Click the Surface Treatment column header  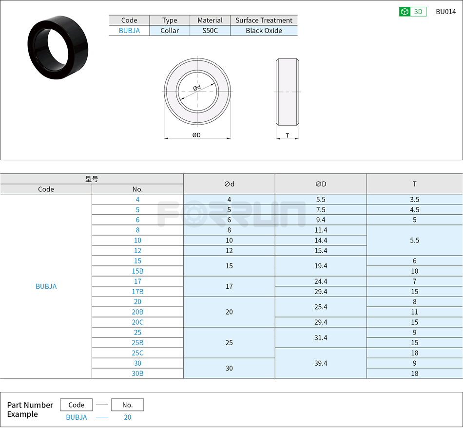point(264,20)
